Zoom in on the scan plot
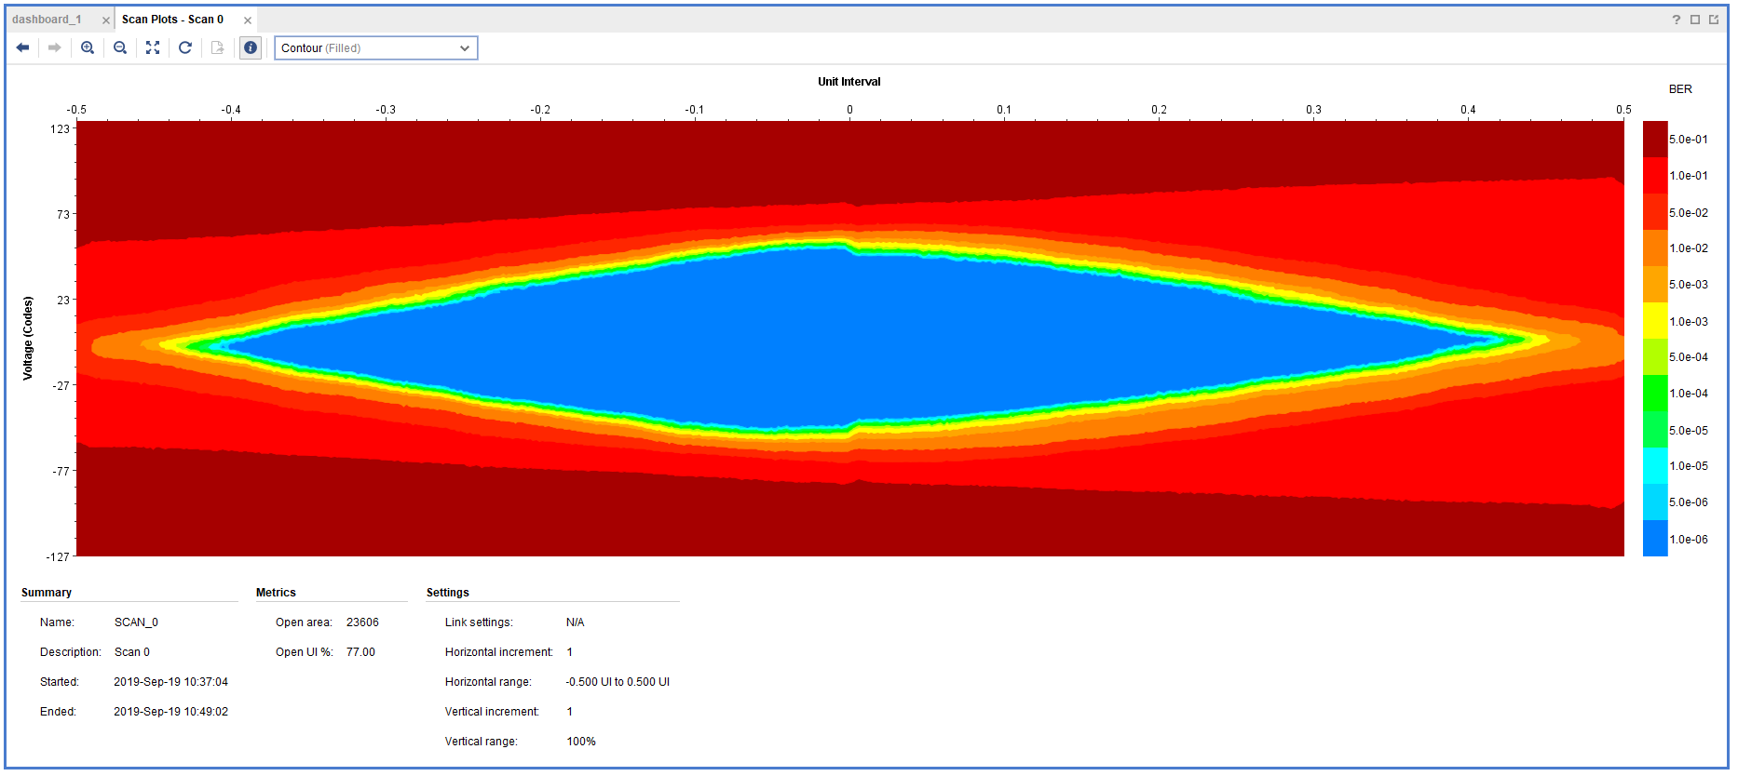Image resolution: width=1738 pixels, height=776 pixels. [x=88, y=47]
